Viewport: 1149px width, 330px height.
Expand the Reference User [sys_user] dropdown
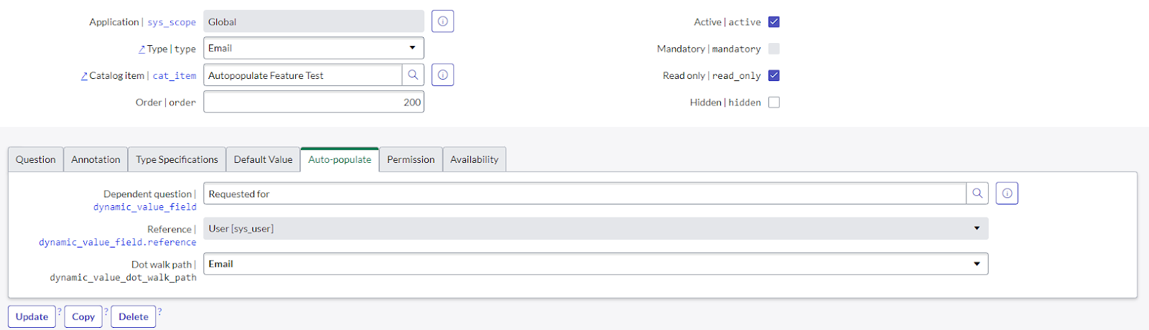coord(595,229)
